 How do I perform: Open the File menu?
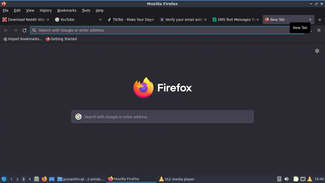click(6, 10)
